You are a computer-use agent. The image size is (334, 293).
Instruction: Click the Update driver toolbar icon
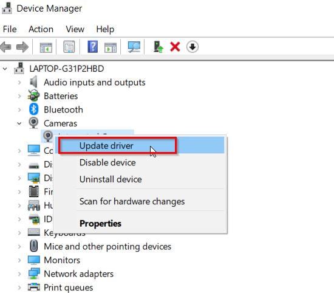(x=158, y=47)
